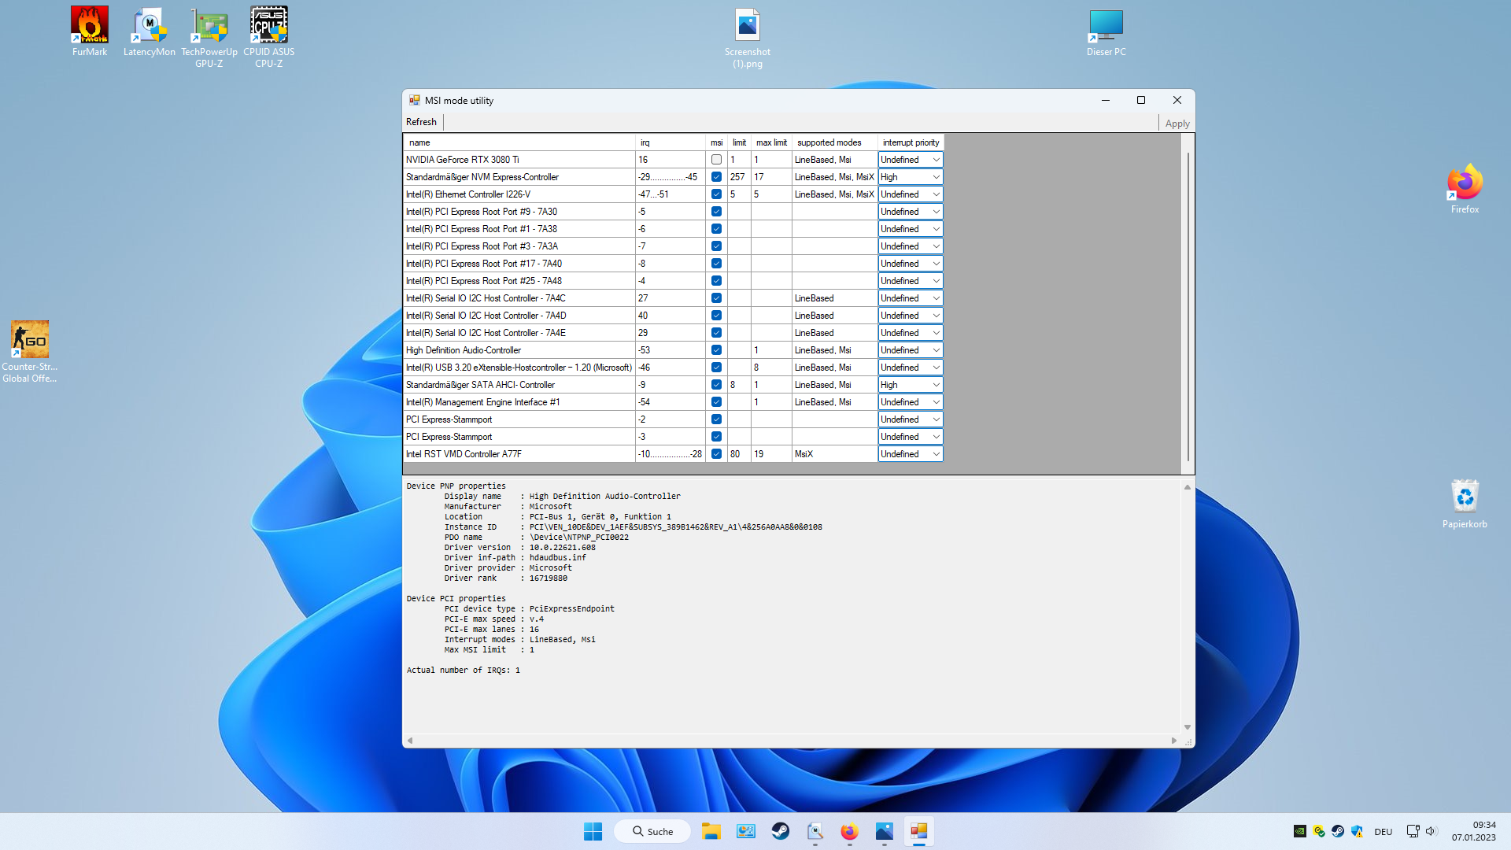Click the Apply button
1511x850 pixels.
(x=1177, y=124)
